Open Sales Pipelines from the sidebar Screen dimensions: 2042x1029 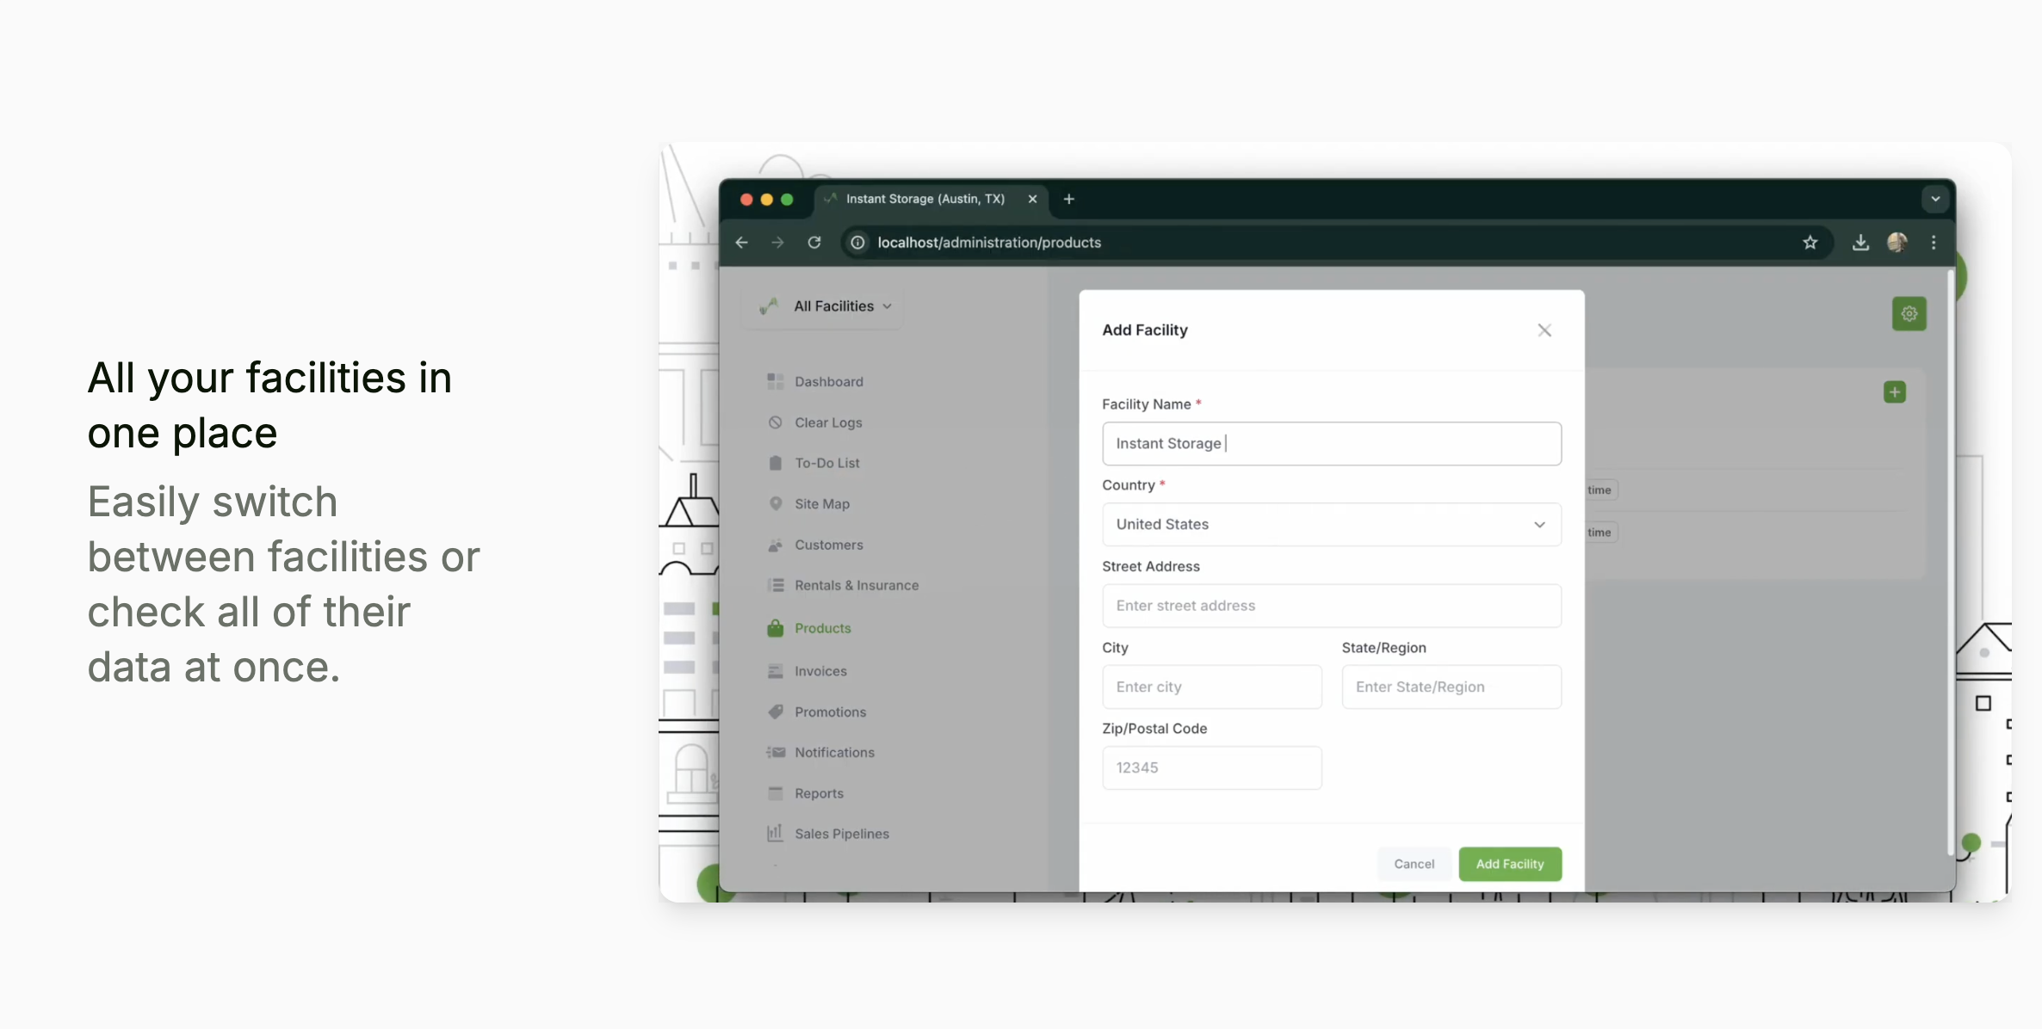[x=841, y=833]
